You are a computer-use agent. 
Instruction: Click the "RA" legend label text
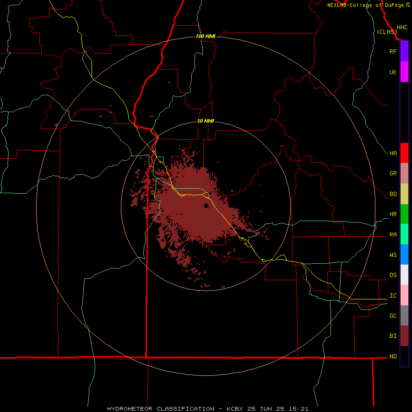393,235
